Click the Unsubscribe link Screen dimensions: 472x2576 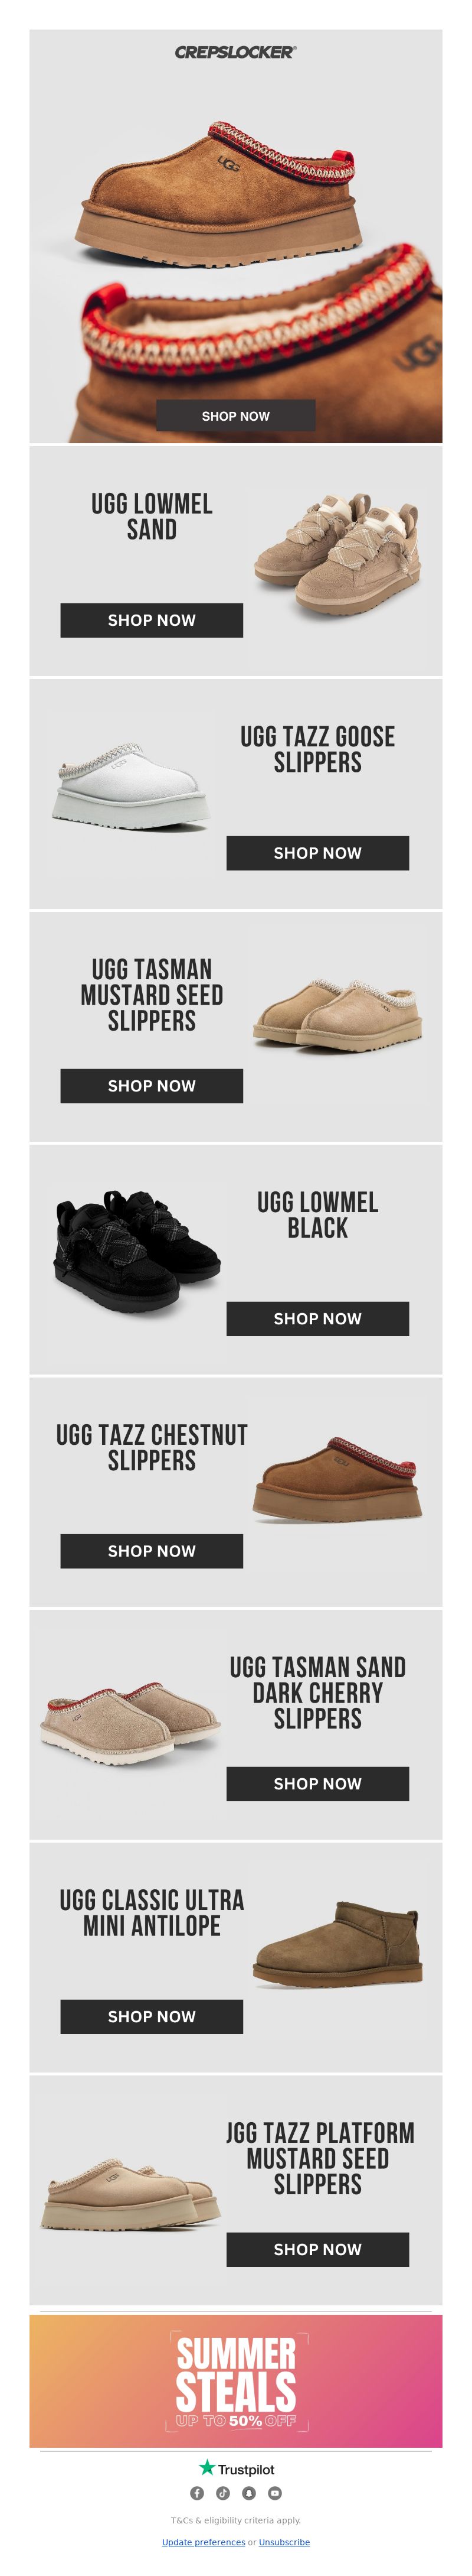(284, 2542)
